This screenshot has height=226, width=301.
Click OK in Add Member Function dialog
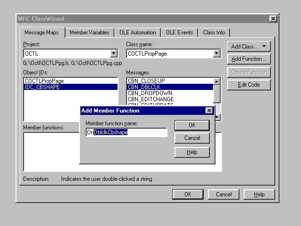[x=192, y=125]
